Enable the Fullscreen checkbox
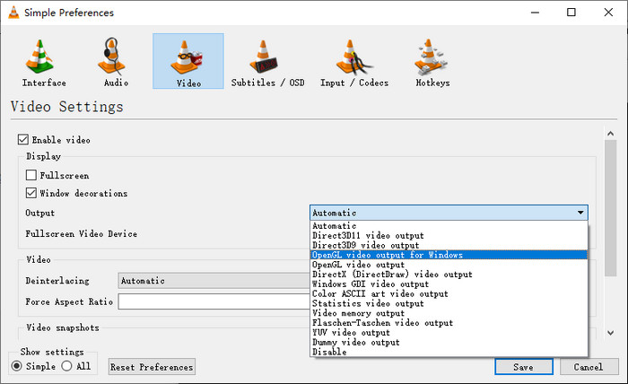This screenshot has width=628, height=384. click(x=31, y=175)
